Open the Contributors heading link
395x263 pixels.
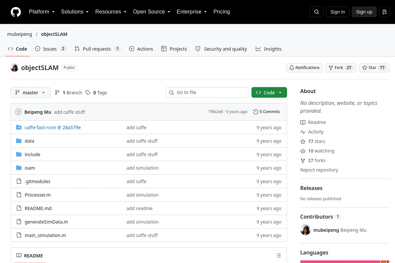[321, 217]
